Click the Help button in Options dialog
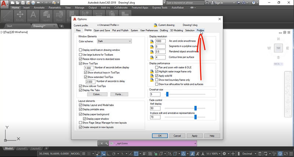 (x=212, y=136)
